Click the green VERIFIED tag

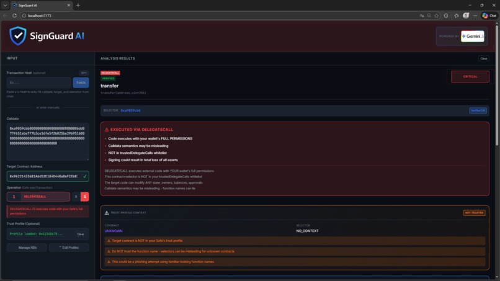coord(108,78)
